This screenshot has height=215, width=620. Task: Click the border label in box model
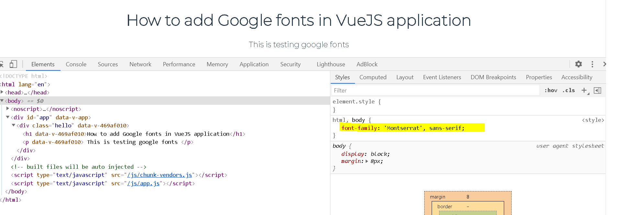445,206
